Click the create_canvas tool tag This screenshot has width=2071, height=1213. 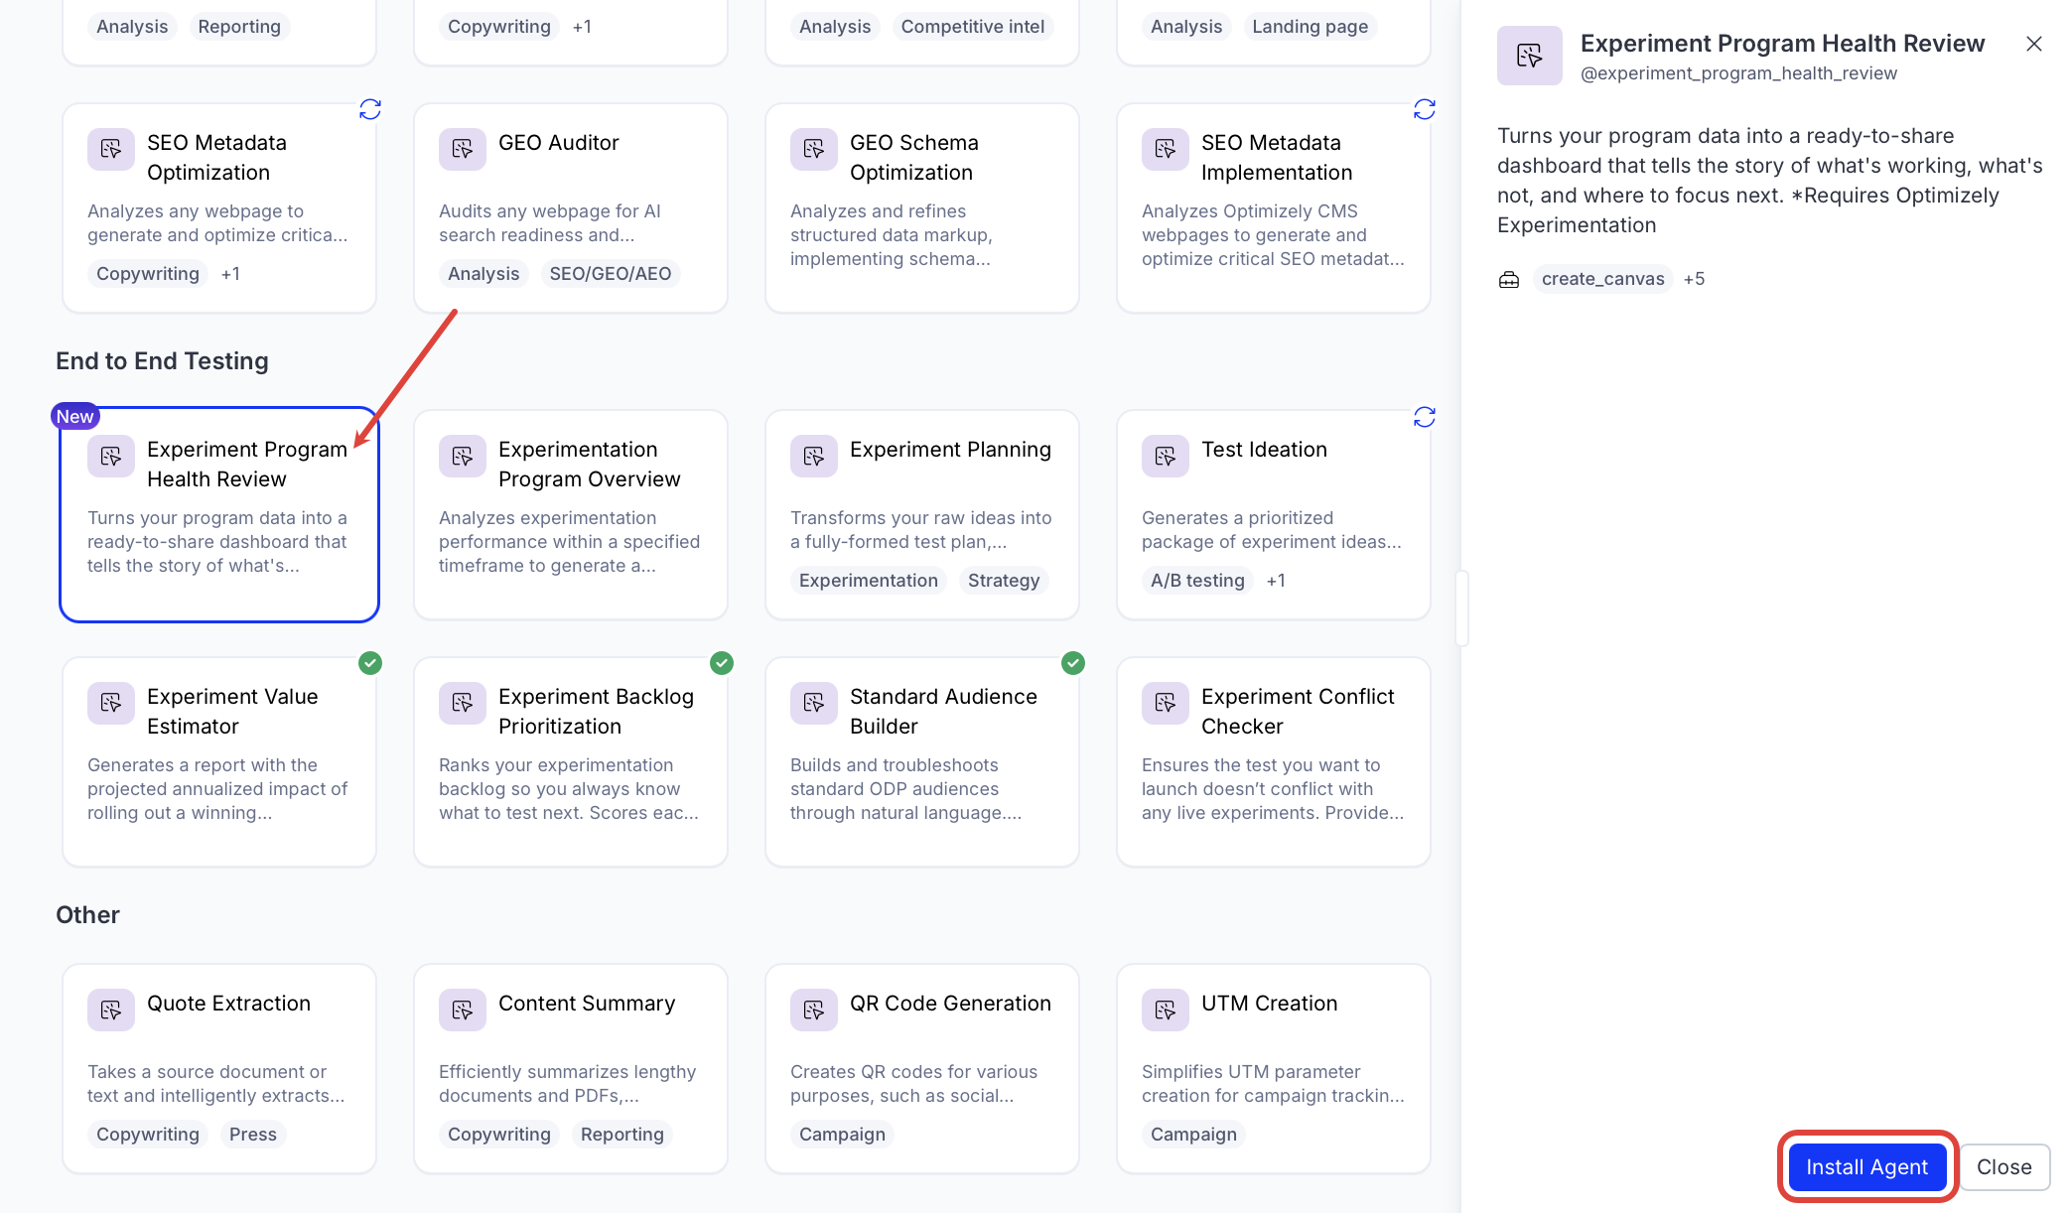1602,279
